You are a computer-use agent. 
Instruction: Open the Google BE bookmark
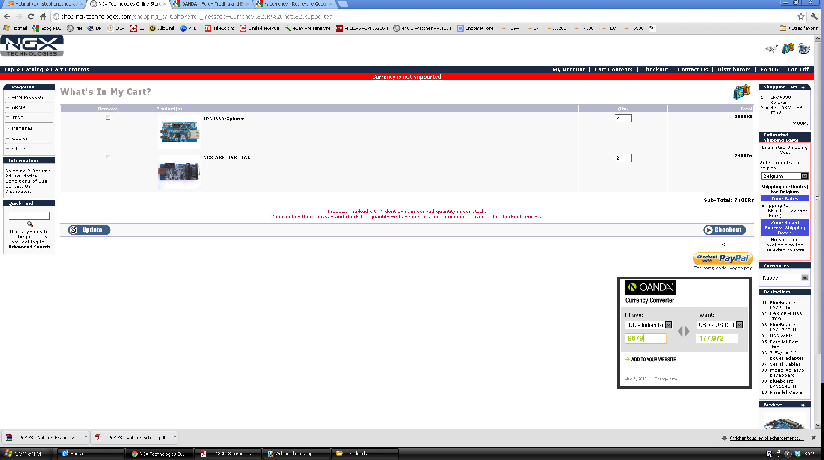pos(47,28)
